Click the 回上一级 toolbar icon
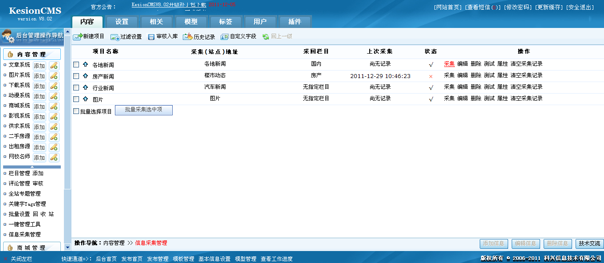 (266, 37)
